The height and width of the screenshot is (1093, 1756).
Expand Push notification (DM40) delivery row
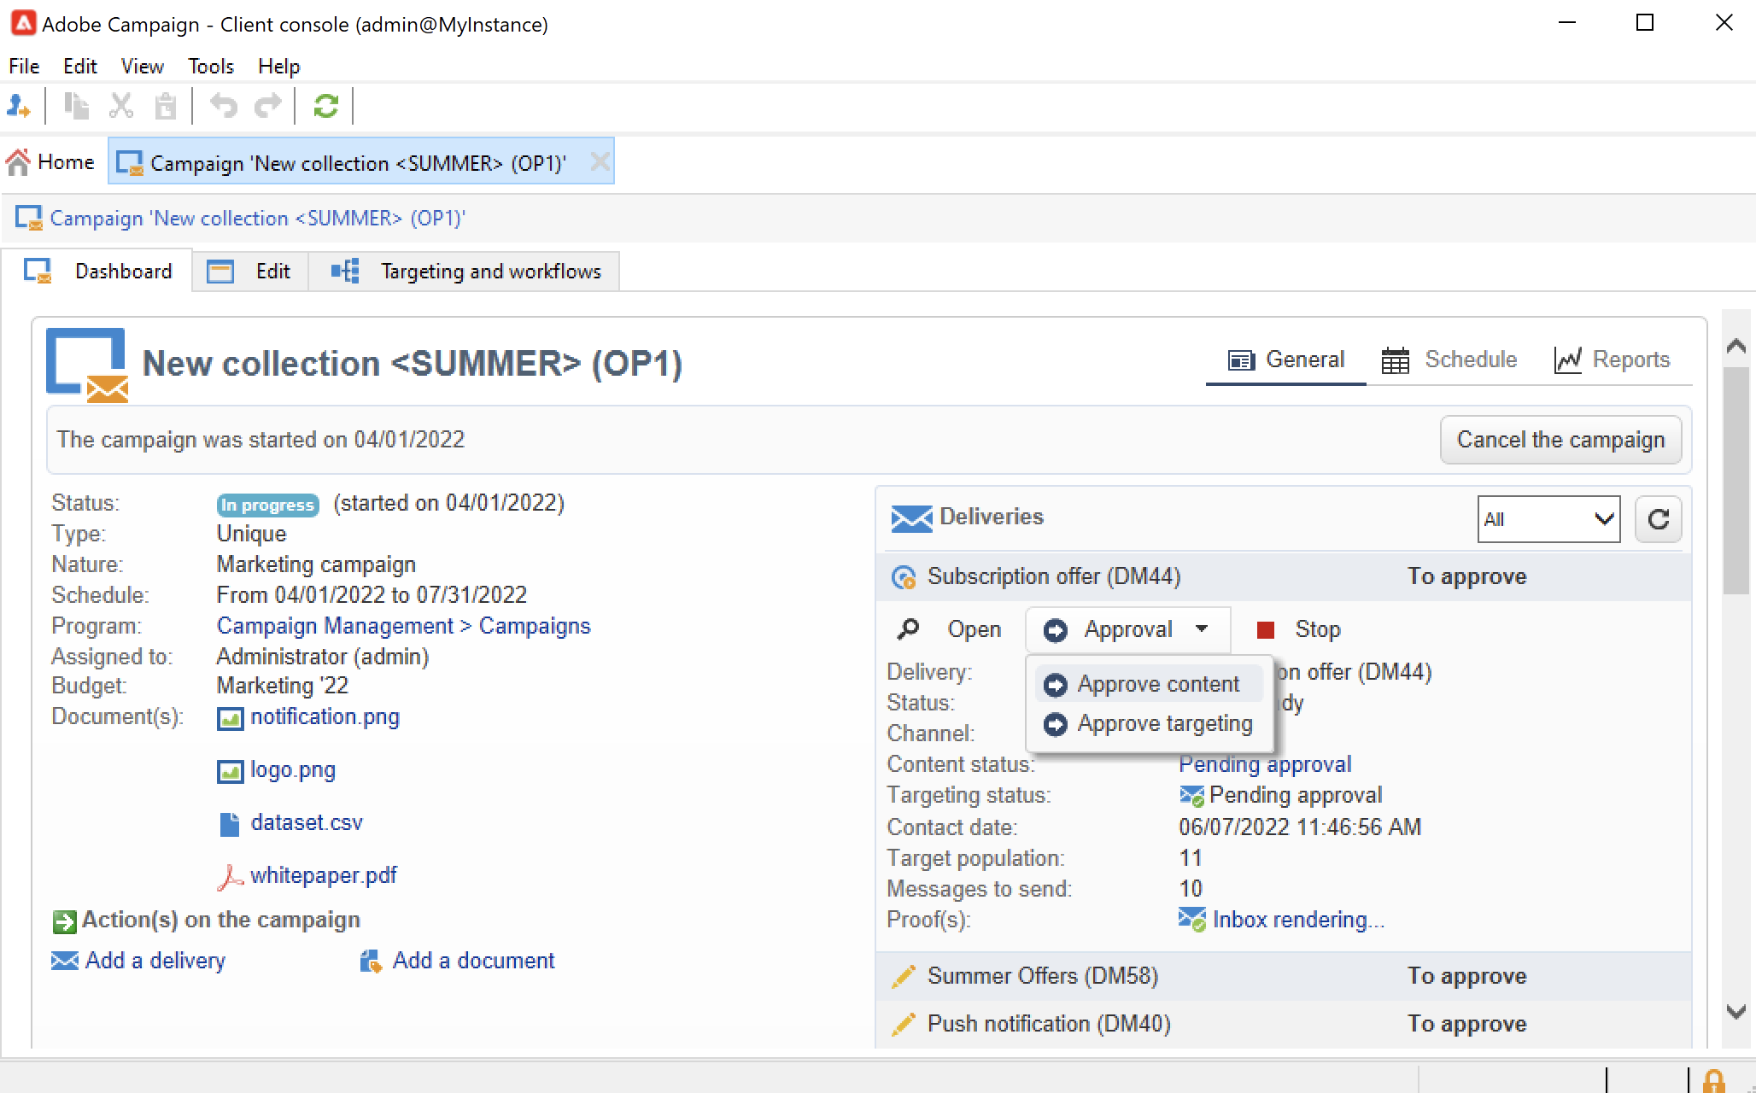[1048, 1024]
